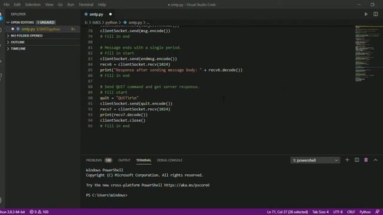
Task: Click the 1 UNSAVED badge
Action: click(45, 23)
